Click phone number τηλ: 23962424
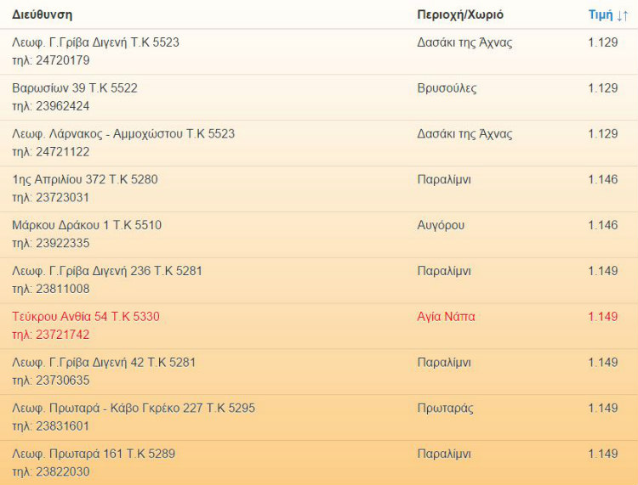The image size is (638, 485). click(51, 106)
